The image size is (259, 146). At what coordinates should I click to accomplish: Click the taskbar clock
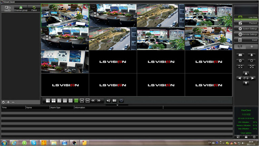(x=251, y=143)
